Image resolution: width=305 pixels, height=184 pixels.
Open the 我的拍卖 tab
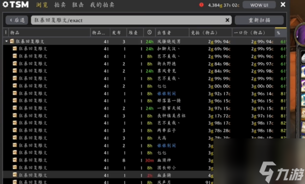coord(102,5)
